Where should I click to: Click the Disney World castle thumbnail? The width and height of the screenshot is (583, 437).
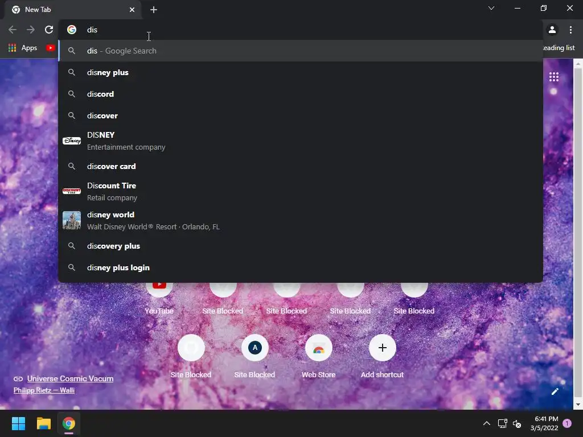(x=72, y=220)
